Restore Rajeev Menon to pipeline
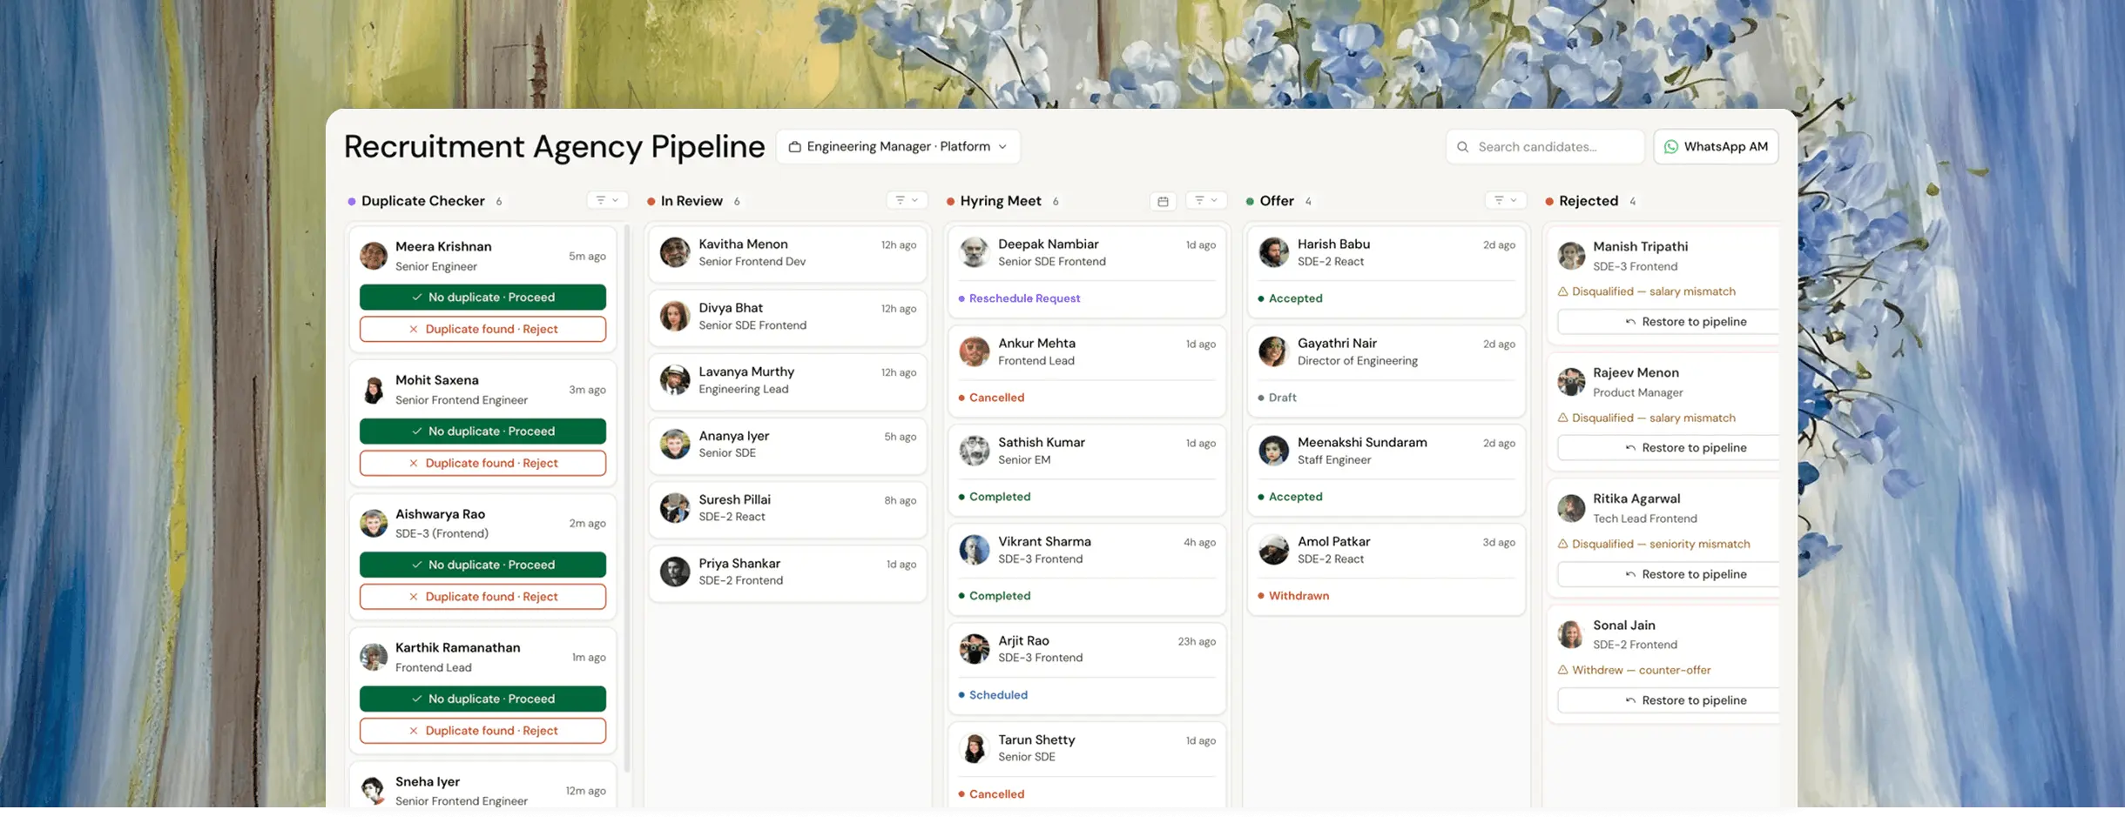This screenshot has height=823, width=2125. (x=1668, y=448)
